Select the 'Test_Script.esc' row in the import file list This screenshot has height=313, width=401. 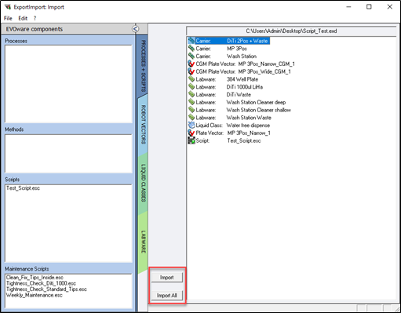point(224,140)
